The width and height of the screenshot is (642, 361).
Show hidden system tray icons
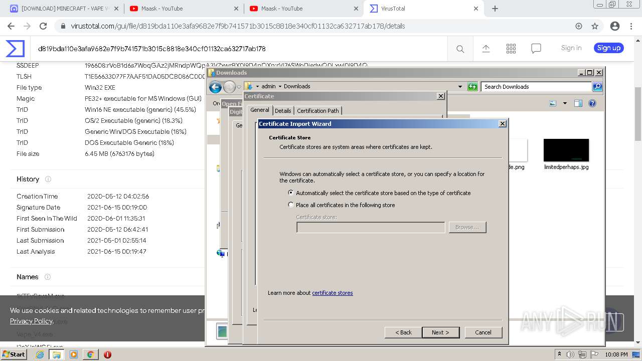[x=559, y=354]
